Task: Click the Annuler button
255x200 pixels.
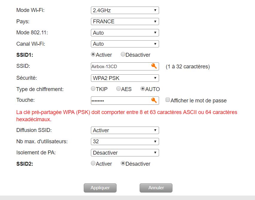Action: point(156,188)
